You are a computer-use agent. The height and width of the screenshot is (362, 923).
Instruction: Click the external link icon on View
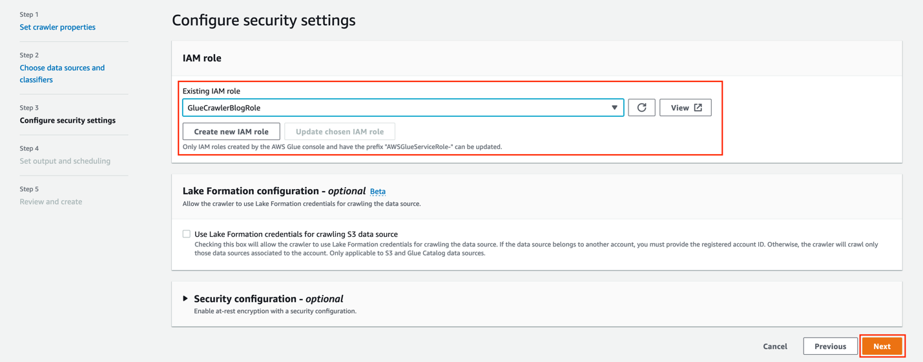pos(698,108)
